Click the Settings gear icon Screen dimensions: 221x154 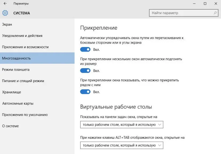(x=5, y=13)
